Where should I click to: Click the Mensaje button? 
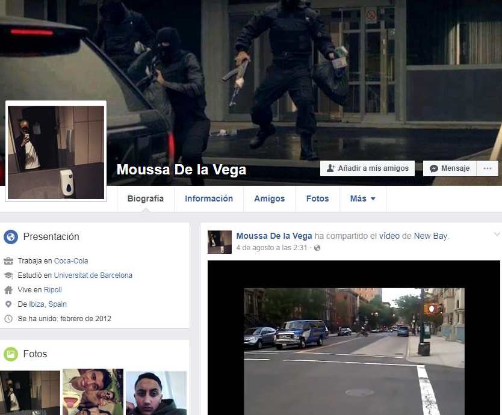pos(450,168)
